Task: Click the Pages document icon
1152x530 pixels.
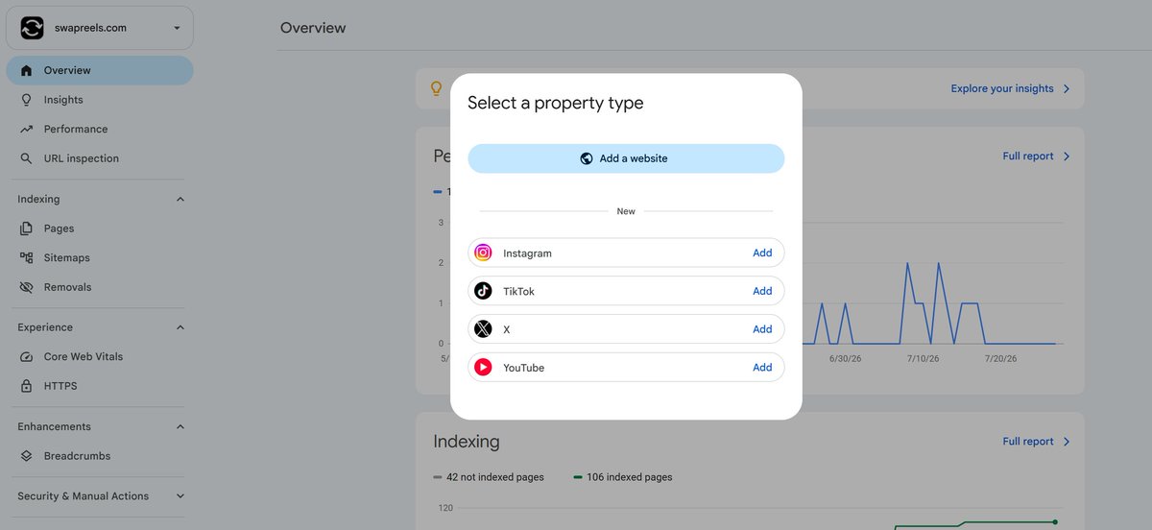Action: (x=26, y=229)
